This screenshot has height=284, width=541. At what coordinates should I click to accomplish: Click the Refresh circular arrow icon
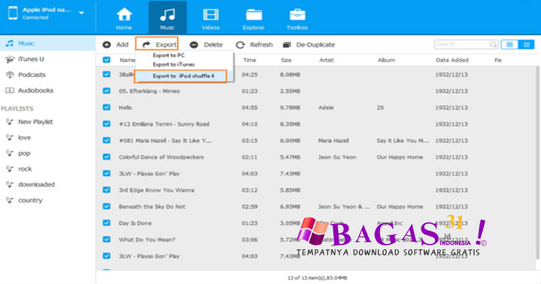tap(240, 45)
